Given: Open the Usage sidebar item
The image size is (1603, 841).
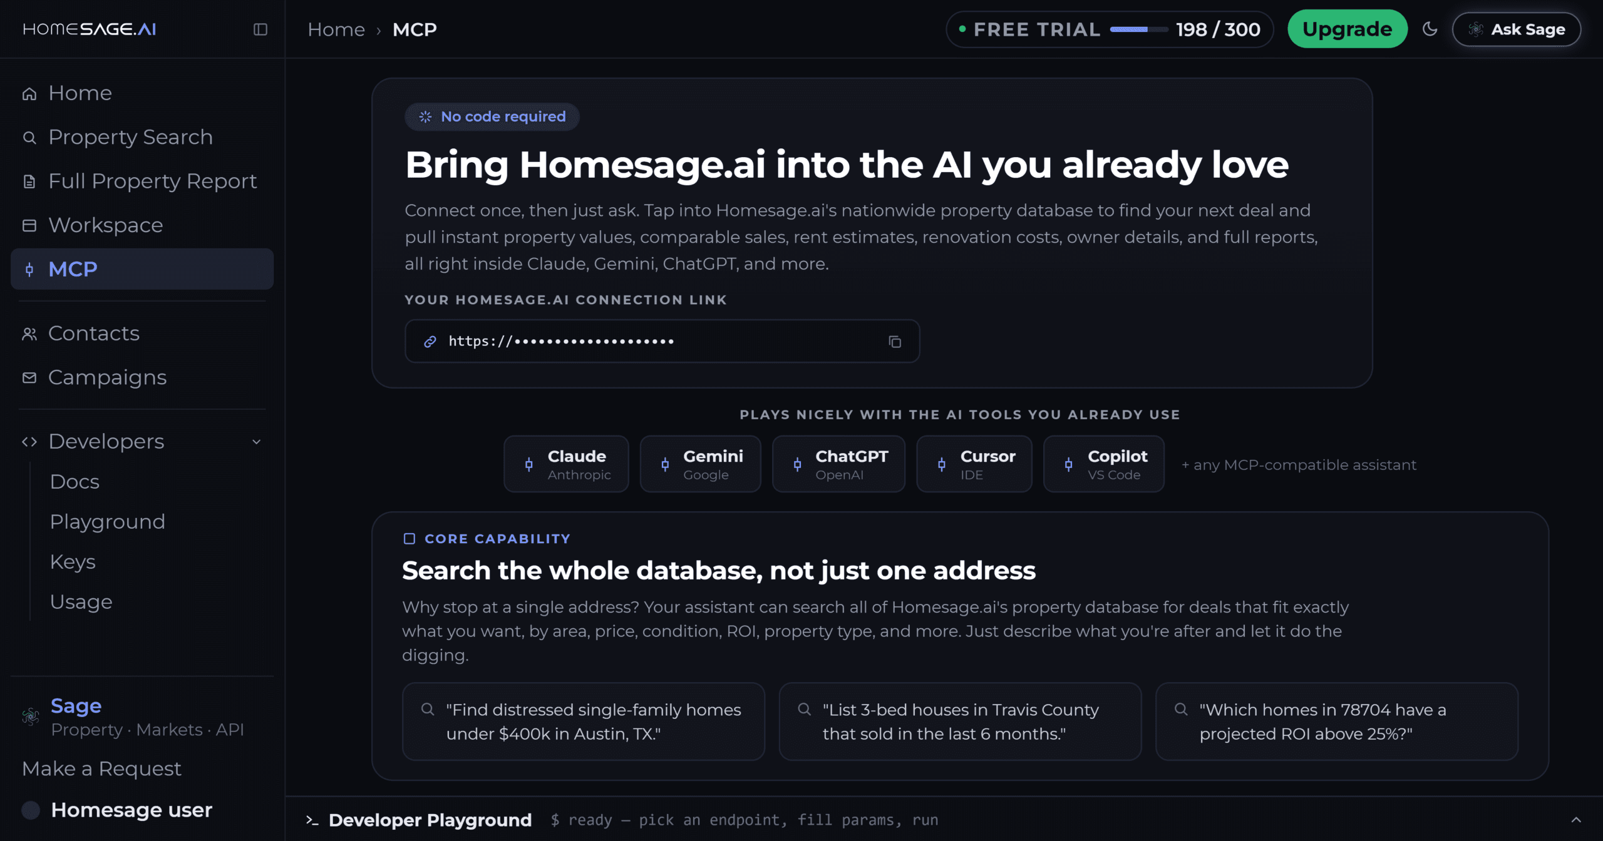Looking at the screenshot, I should (x=81, y=602).
